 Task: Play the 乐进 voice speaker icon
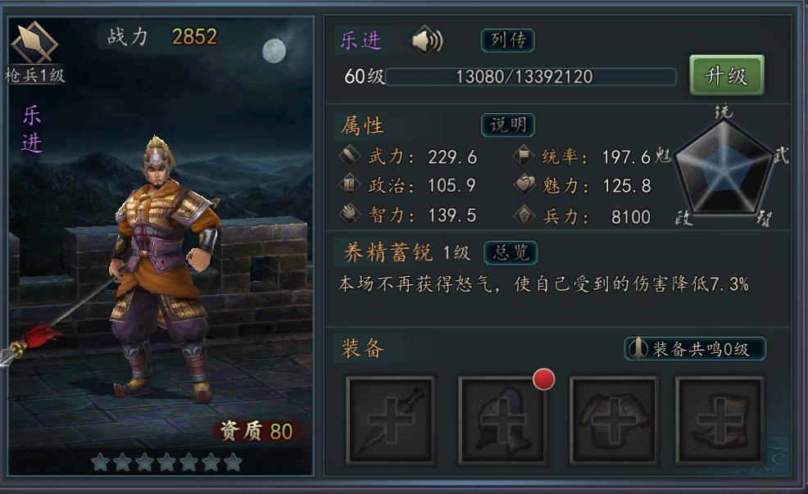click(426, 40)
